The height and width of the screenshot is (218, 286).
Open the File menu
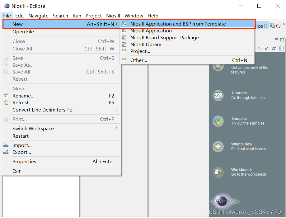pyautogui.click(x=7, y=16)
